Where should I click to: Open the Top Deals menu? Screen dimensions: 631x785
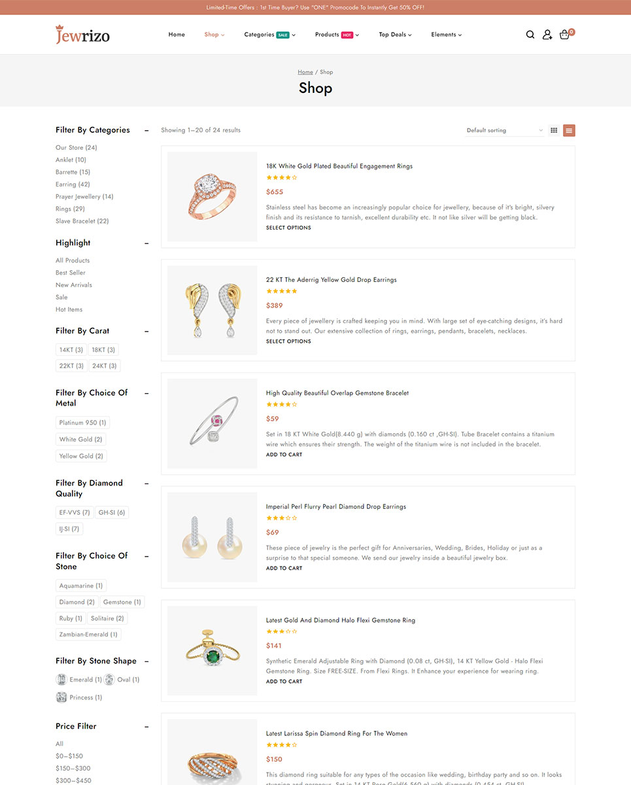(395, 35)
